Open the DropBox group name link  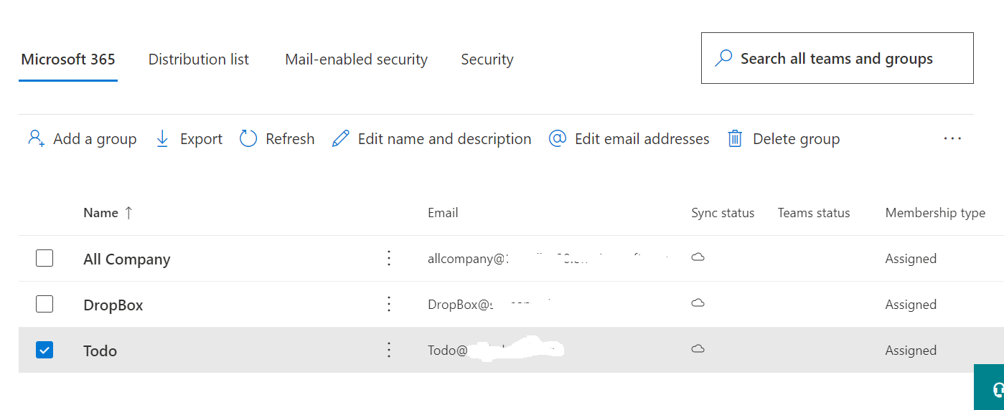click(113, 305)
